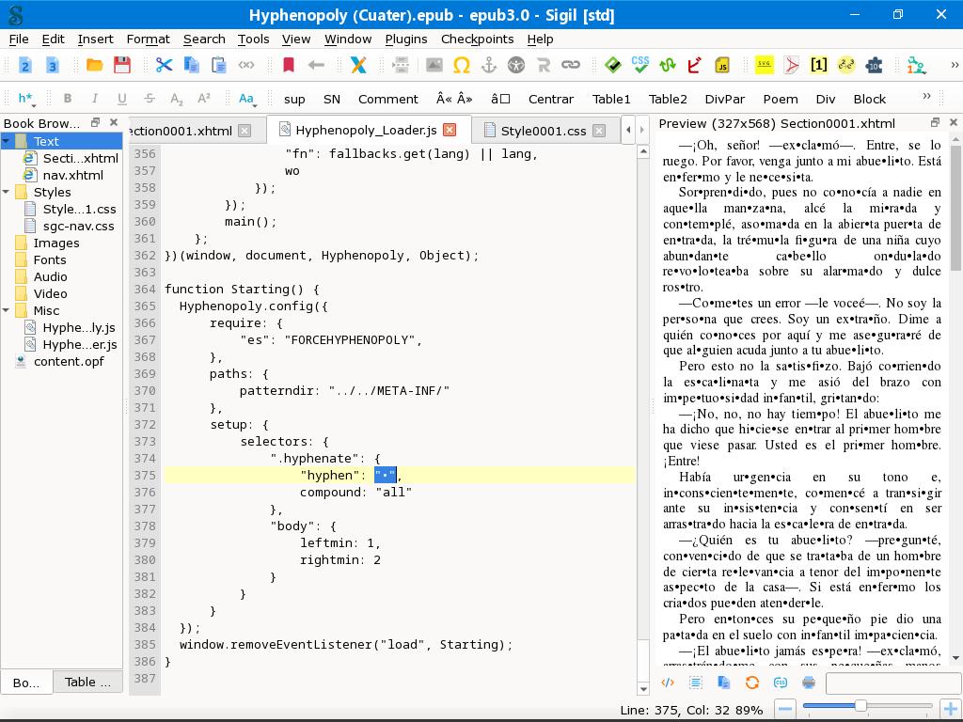Image resolution: width=963 pixels, height=722 pixels.
Task: Toggle Bold formatting button
Action: click(67, 99)
